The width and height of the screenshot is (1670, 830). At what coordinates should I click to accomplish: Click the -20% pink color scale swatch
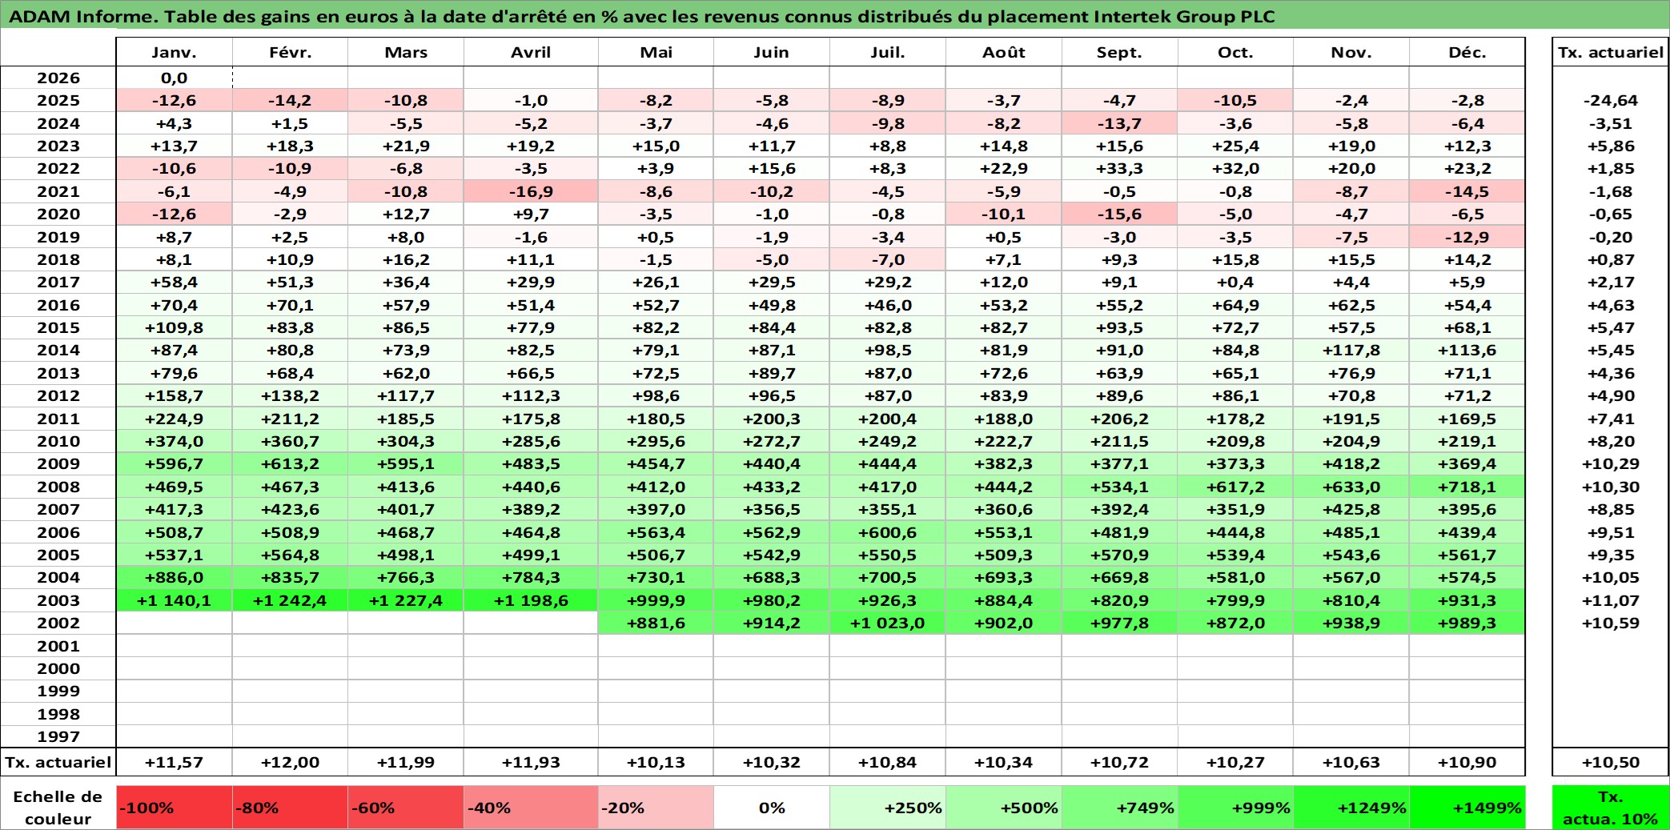(656, 808)
